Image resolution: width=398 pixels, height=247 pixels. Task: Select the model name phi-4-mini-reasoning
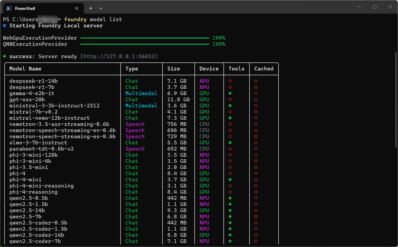(41, 186)
